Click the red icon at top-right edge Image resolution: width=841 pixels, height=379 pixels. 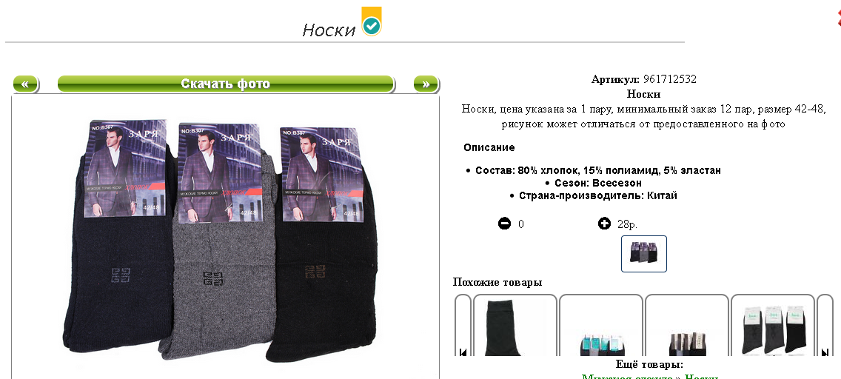(x=838, y=19)
